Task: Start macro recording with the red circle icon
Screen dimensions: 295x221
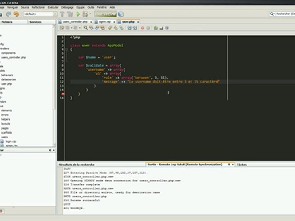Action: tap(142, 28)
